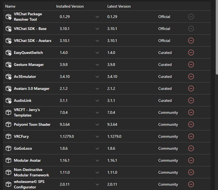Click the remove icon for VRCFury
218x190 pixels.
pos(191,136)
